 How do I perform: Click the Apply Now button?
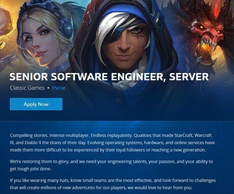pyautogui.click(x=36, y=104)
